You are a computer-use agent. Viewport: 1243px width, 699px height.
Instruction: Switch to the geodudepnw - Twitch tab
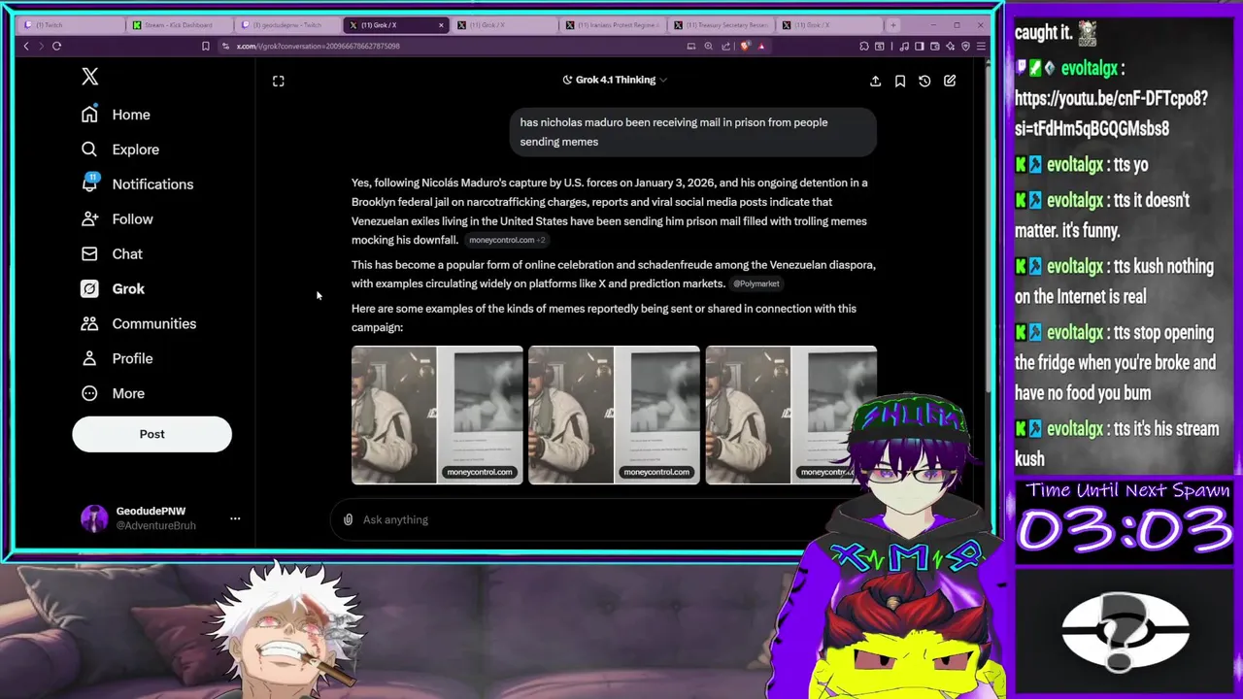[286, 25]
